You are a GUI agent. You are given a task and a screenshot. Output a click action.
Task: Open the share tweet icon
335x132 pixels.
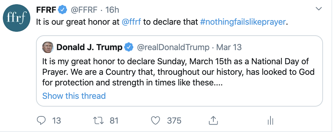[213, 120]
